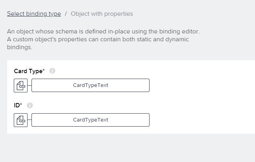Click the breadcrumb slash separator
The image size is (255, 162).
66,14
